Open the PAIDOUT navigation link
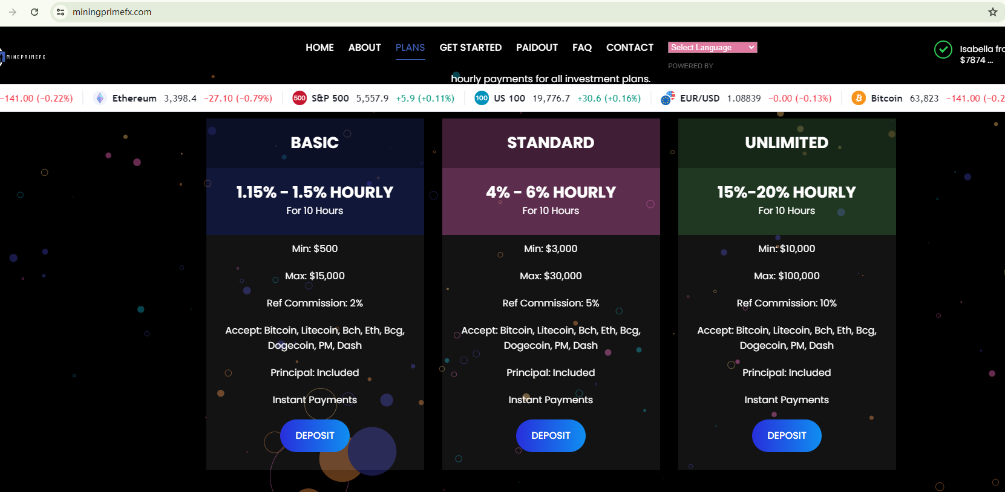The height and width of the screenshot is (492, 1005). [x=537, y=48]
